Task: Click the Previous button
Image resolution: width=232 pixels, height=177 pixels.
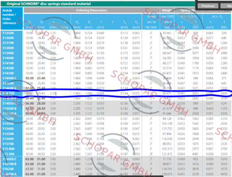Action: point(208,6)
